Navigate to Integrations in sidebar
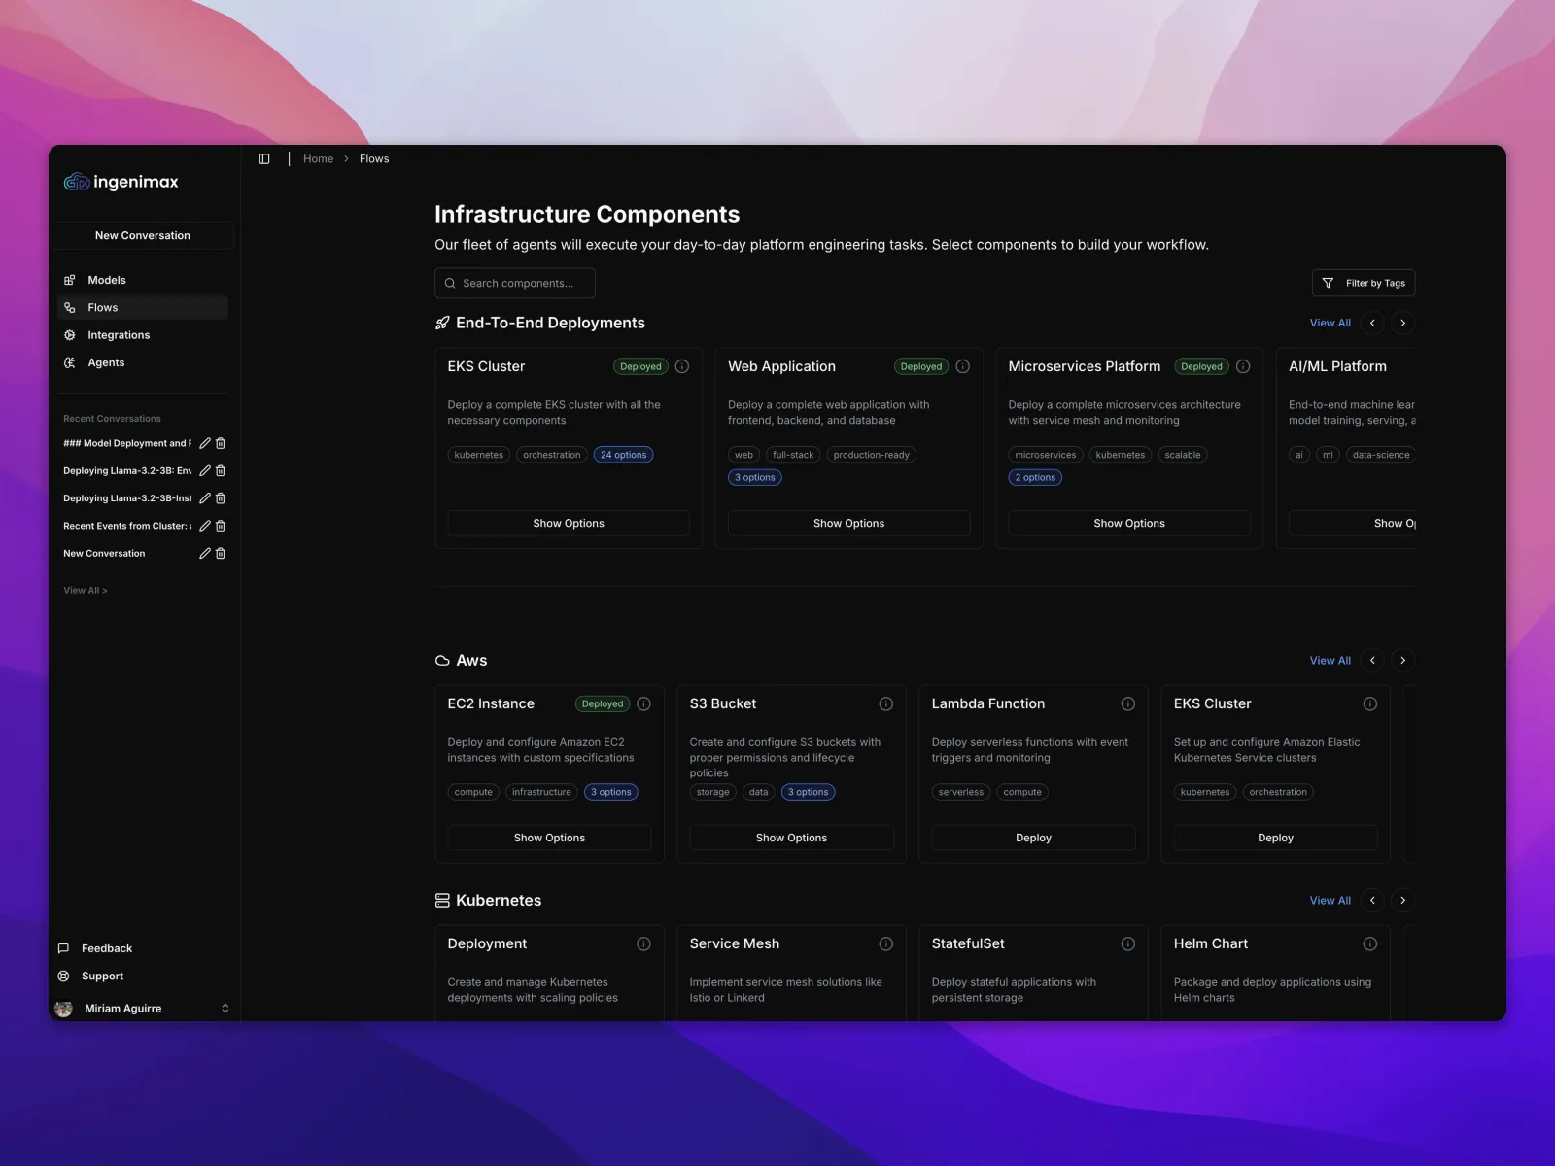This screenshot has width=1555, height=1166. click(119, 335)
